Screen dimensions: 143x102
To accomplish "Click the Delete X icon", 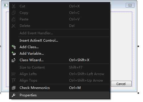I will point(13,26).
